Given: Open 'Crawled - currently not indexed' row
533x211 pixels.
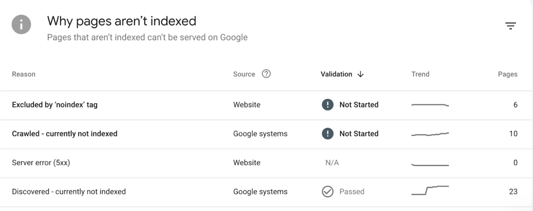Looking at the screenshot, I should [x=65, y=134].
